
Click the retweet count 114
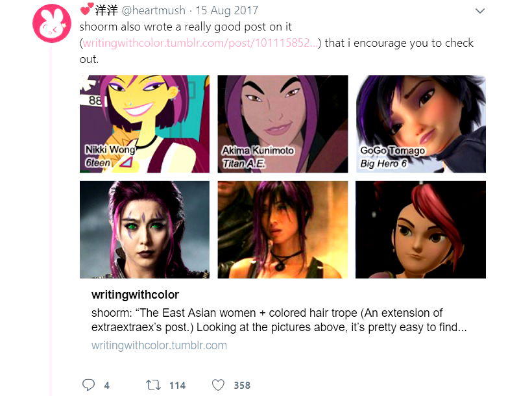click(177, 386)
